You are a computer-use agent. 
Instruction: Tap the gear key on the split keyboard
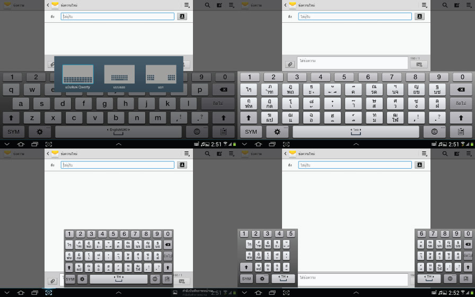tap(262, 278)
